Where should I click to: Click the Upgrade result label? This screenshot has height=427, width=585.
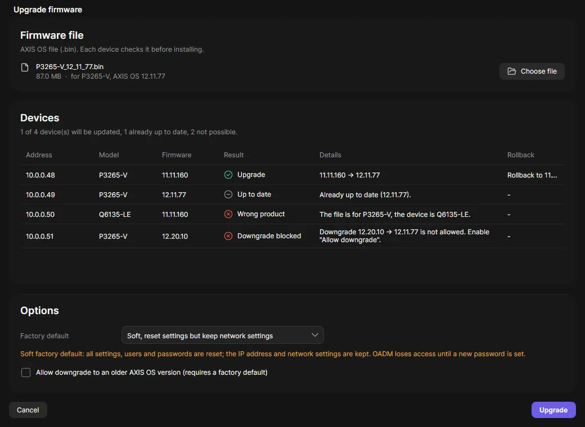coord(251,175)
